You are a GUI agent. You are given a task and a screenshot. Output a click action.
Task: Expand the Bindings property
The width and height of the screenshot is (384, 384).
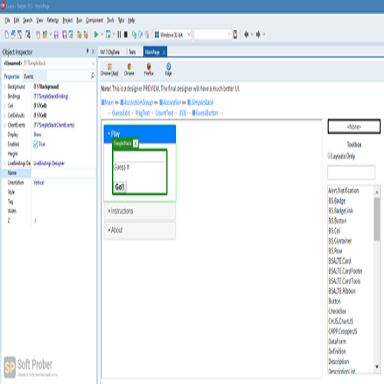click(x=5, y=97)
